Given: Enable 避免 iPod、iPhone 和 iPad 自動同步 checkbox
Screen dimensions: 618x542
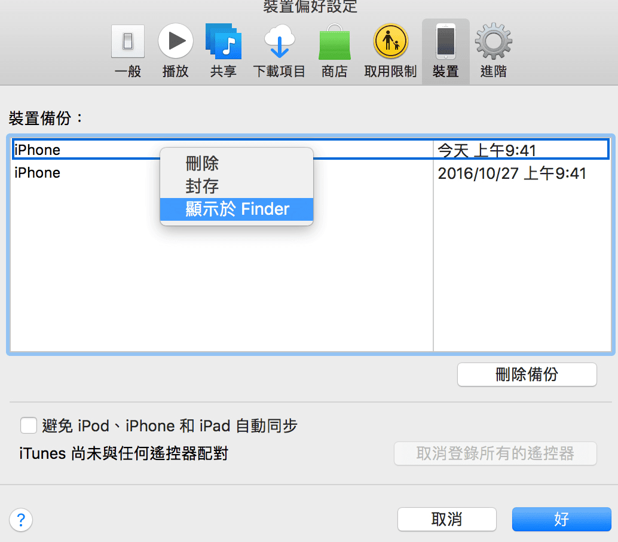Looking at the screenshot, I should [x=29, y=425].
